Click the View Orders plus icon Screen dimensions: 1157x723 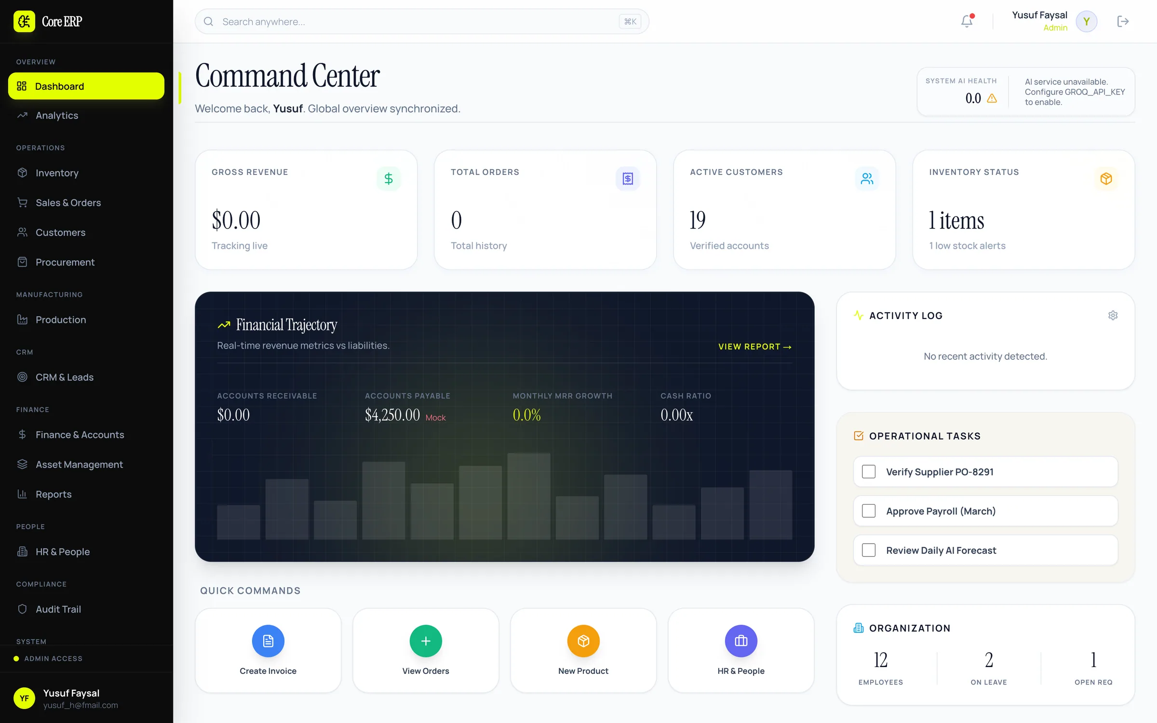click(x=426, y=641)
